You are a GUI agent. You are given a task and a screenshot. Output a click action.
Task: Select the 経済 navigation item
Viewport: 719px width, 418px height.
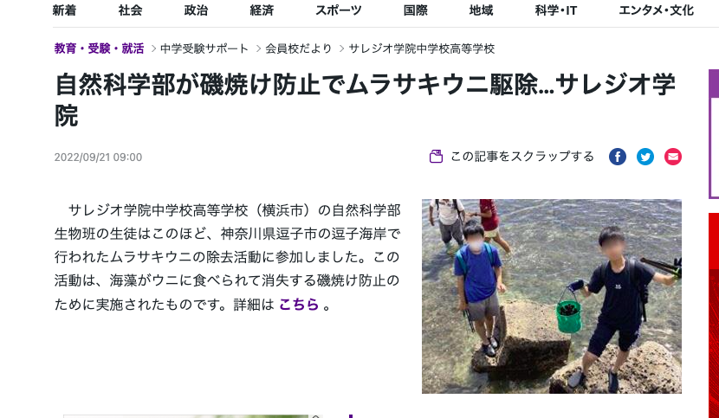tap(262, 10)
